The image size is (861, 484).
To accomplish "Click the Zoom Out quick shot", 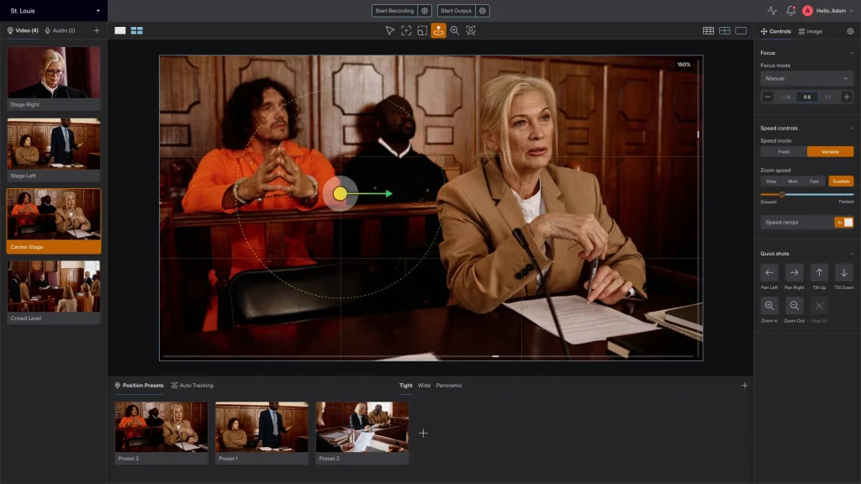I will click(794, 306).
